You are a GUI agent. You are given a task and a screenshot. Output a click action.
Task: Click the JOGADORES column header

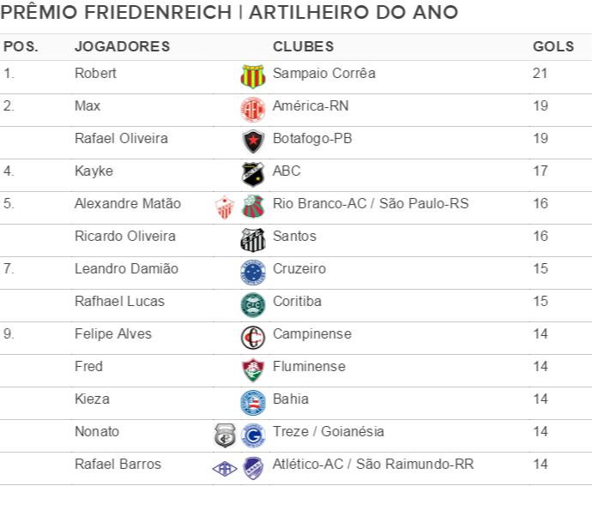pos(122,46)
